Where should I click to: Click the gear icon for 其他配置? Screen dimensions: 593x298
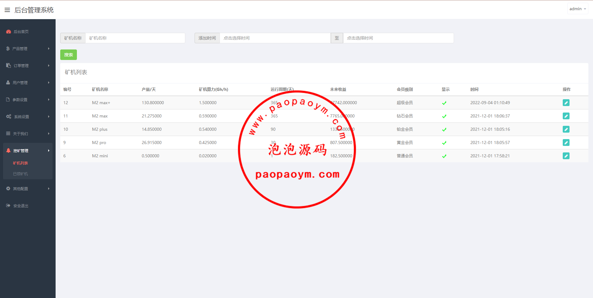click(8, 189)
